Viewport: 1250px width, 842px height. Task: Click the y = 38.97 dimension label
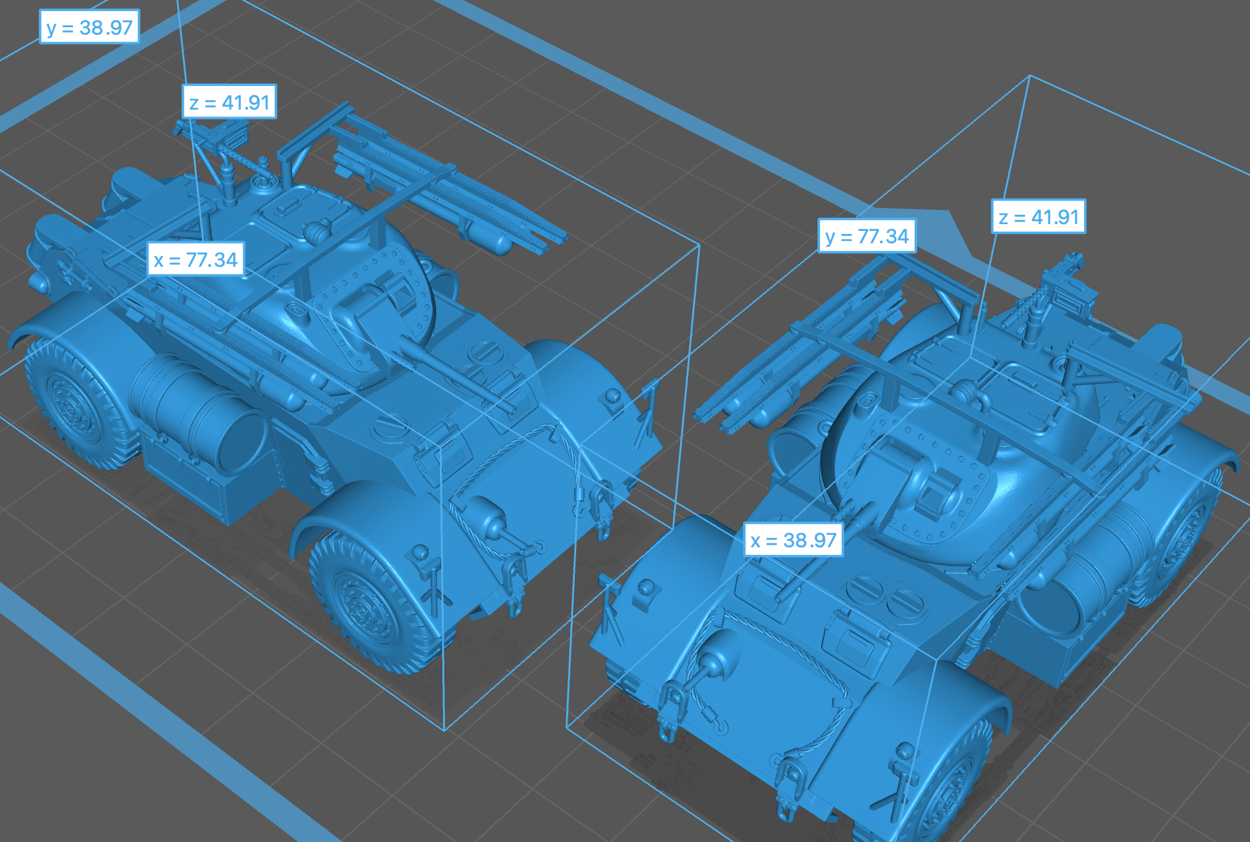point(89,27)
